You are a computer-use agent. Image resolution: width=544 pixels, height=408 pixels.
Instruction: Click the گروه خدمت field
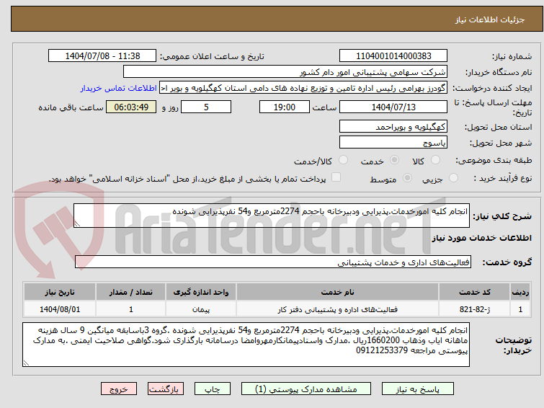(x=273, y=262)
